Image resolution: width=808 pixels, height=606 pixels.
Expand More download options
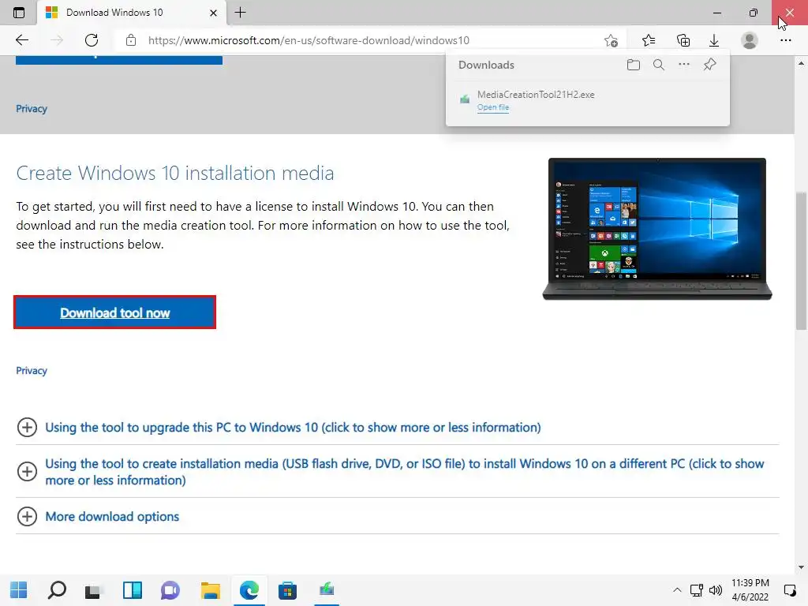[112, 516]
